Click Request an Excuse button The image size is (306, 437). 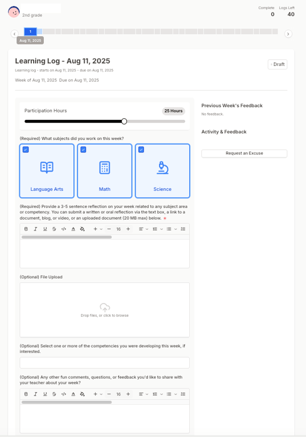click(244, 153)
